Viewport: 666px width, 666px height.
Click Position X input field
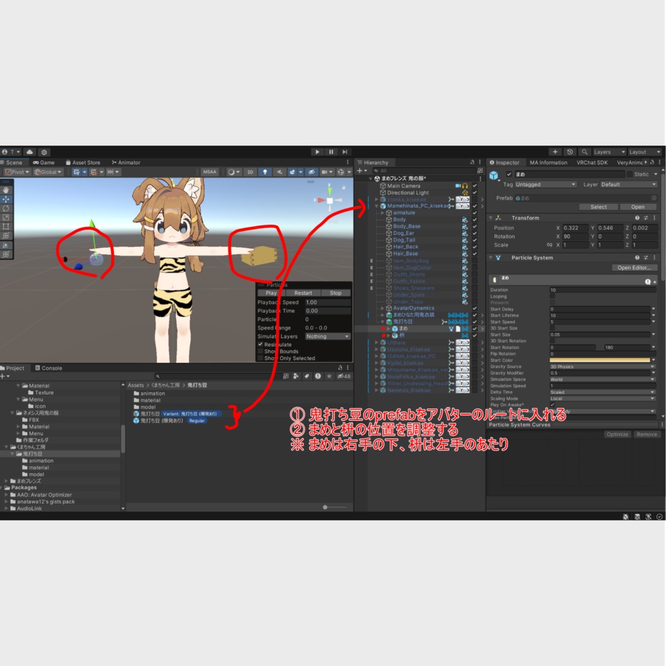(x=575, y=228)
